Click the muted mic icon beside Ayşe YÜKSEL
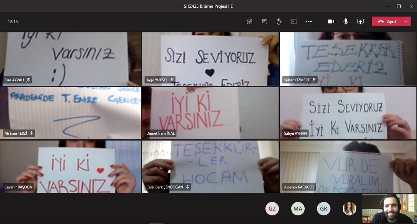This screenshot has height=224, width=417. point(171,80)
